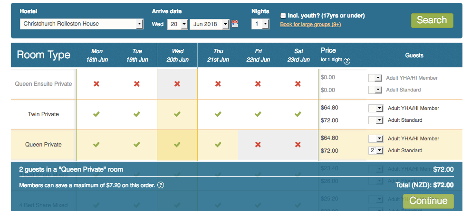Open Twin Private Adult YHA/HI Member guests dropdown
Screen dimensions: 471x211
(x=376, y=108)
